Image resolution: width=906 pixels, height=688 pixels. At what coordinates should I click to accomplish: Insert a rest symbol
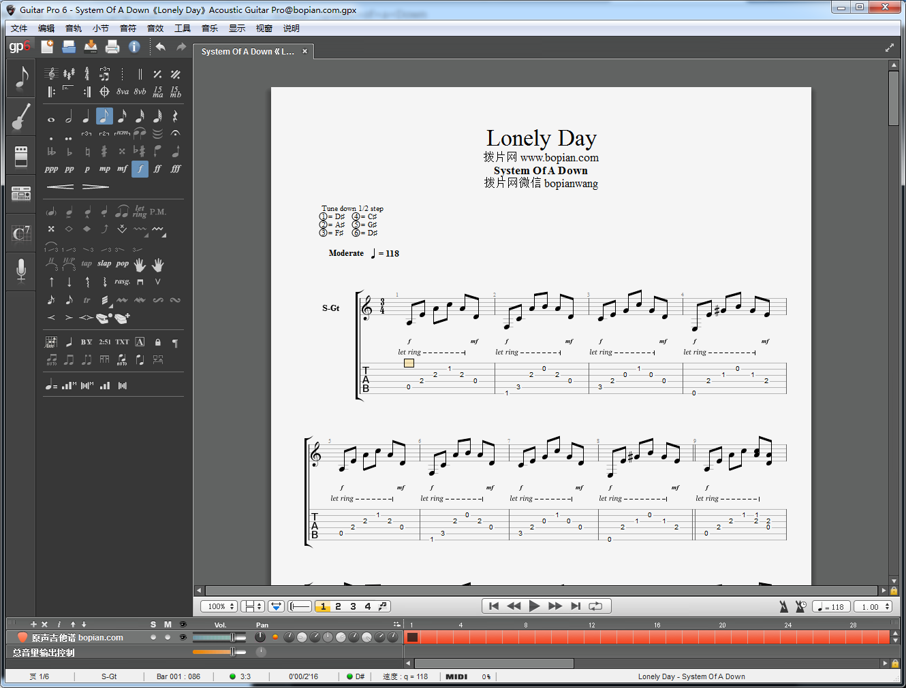tap(175, 117)
